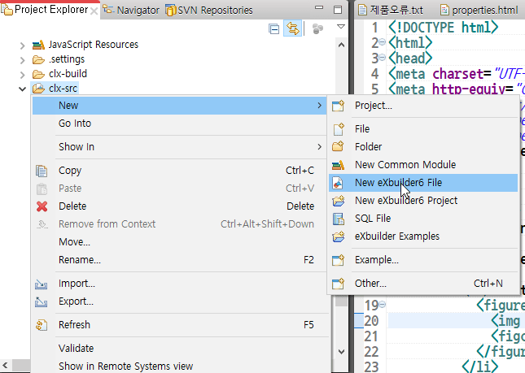Click the red Delete icon in context menu
525x373 pixels.
pyautogui.click(x=42, y=206)
